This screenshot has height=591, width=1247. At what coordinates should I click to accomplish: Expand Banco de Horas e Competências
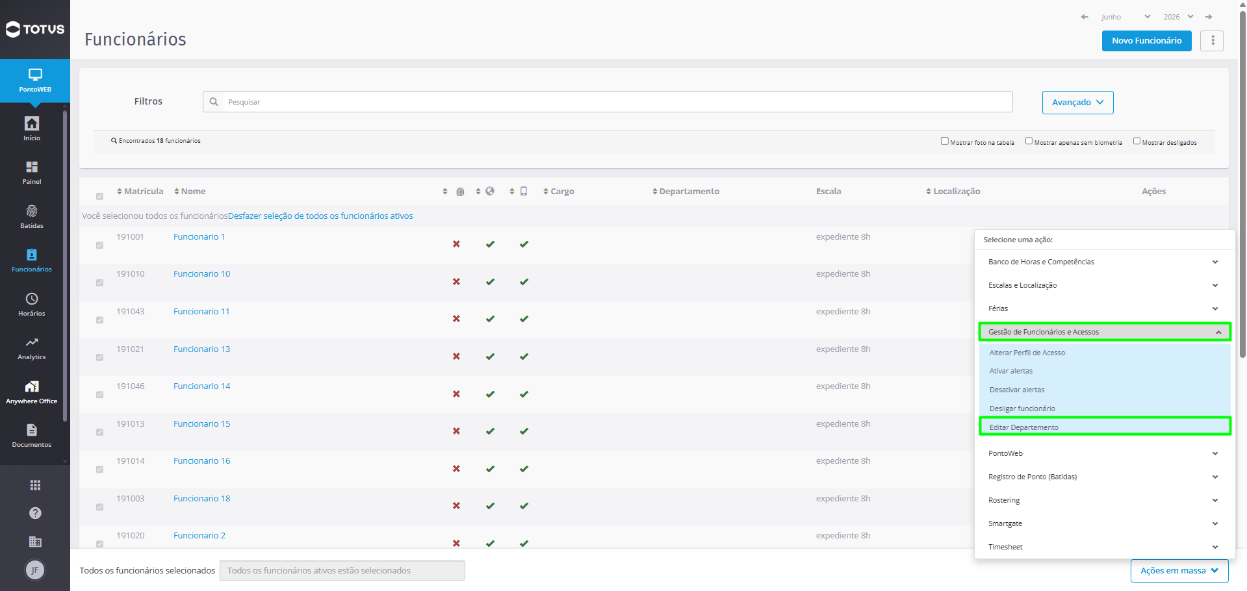point(1104,262)
